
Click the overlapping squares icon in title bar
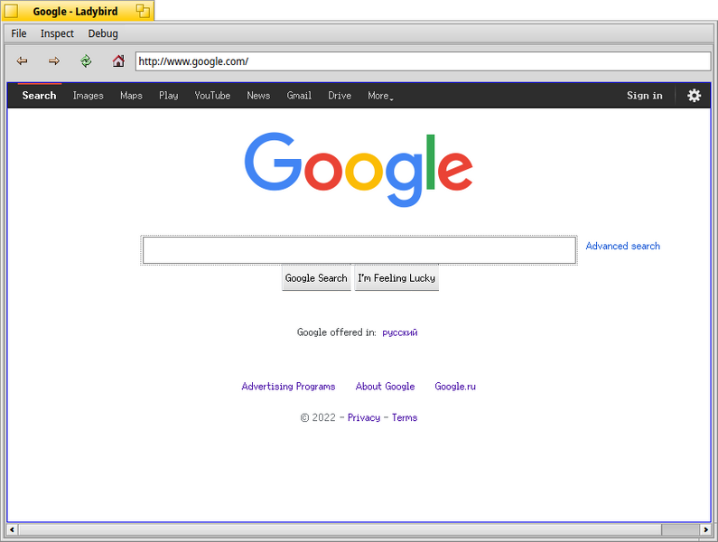tap(143, 11)
